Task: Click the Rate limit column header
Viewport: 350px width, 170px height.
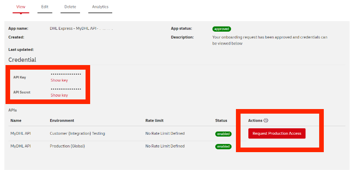Action: (155, 121)
